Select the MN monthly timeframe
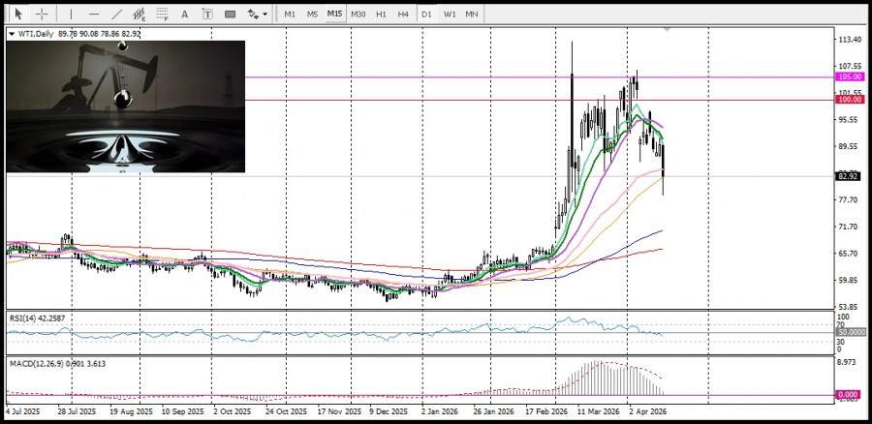Image resolution: width=872 pixels, height=424 pixels. [x=471, y=14]
